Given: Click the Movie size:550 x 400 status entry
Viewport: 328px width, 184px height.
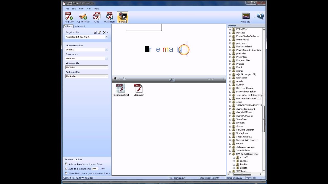Looking at the screenshot, I should 209,178.
